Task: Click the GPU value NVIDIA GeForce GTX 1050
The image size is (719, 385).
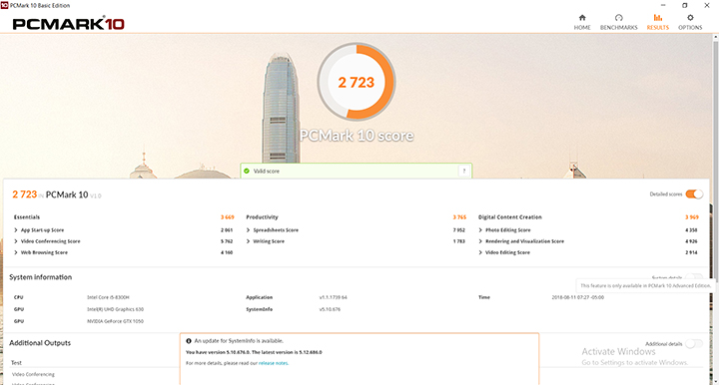Action: pos(115,321)
